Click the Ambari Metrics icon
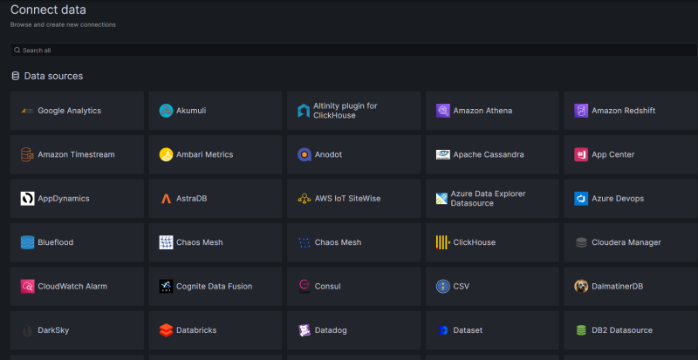 point(166,154)
